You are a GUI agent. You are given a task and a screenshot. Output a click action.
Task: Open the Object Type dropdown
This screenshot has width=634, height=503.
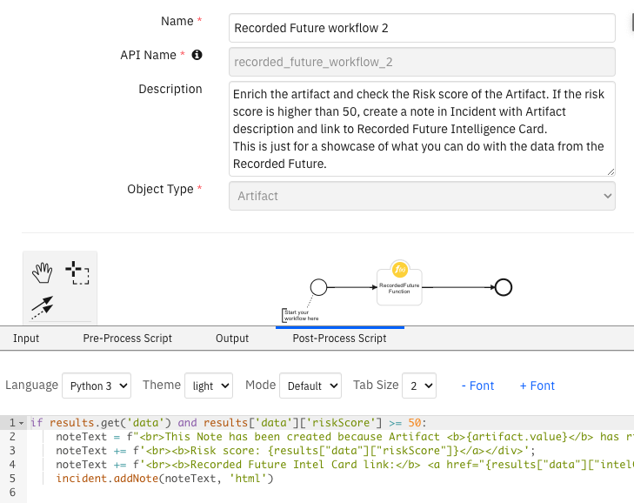click(x=422, y=196)
